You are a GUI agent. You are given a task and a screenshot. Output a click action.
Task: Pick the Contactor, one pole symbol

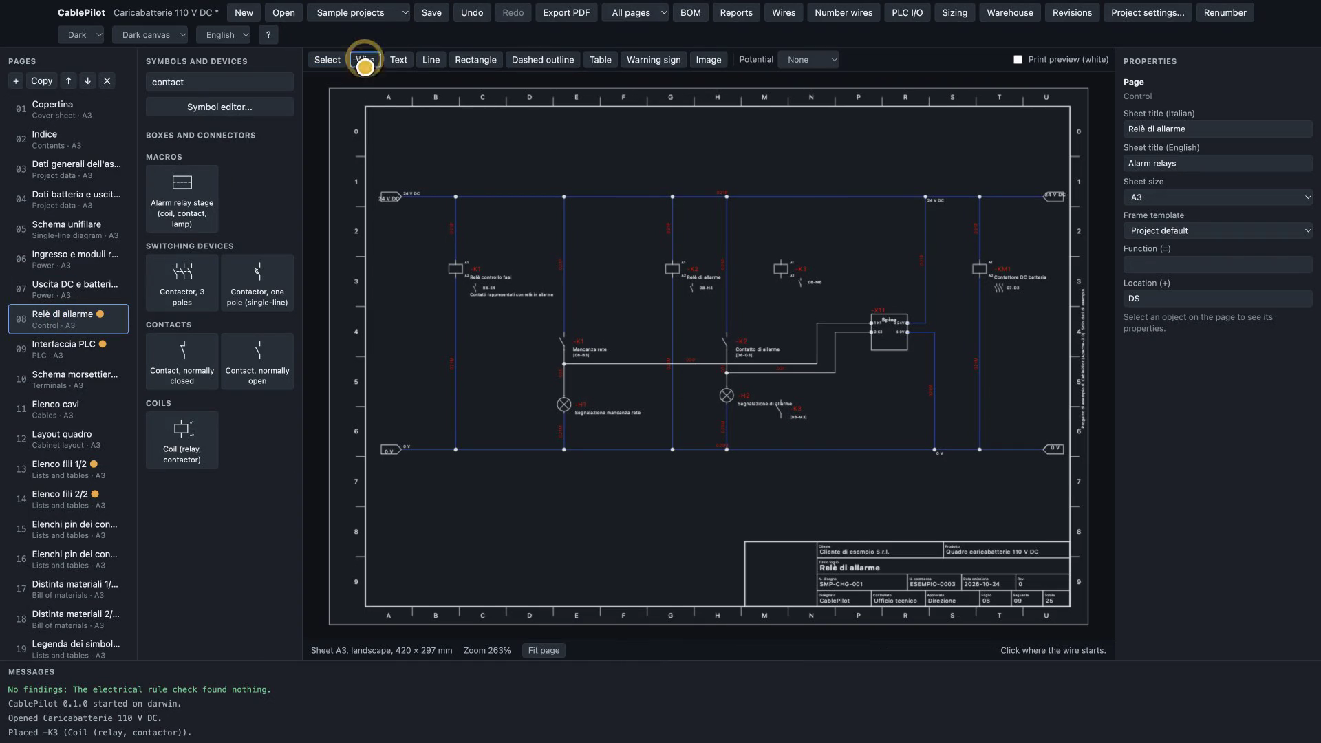coord(257,283)
